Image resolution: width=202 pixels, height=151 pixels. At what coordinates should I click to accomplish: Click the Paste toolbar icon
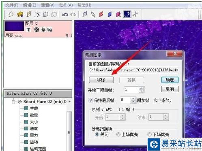pyautogui.click(x=54, y=14)
